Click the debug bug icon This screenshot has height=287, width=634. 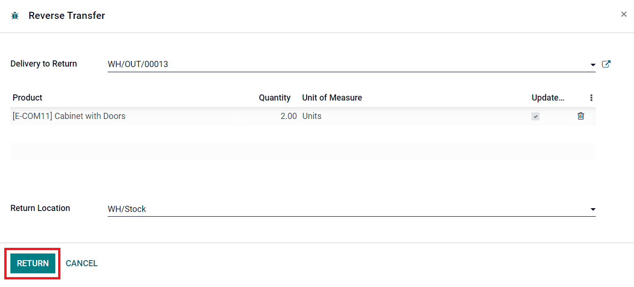[15, 16]
